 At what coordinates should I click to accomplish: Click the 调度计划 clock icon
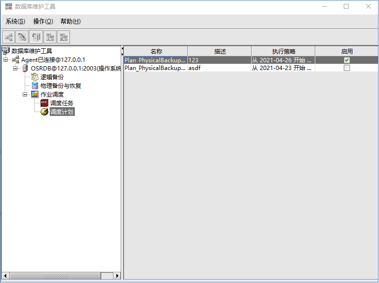point(44,112)
